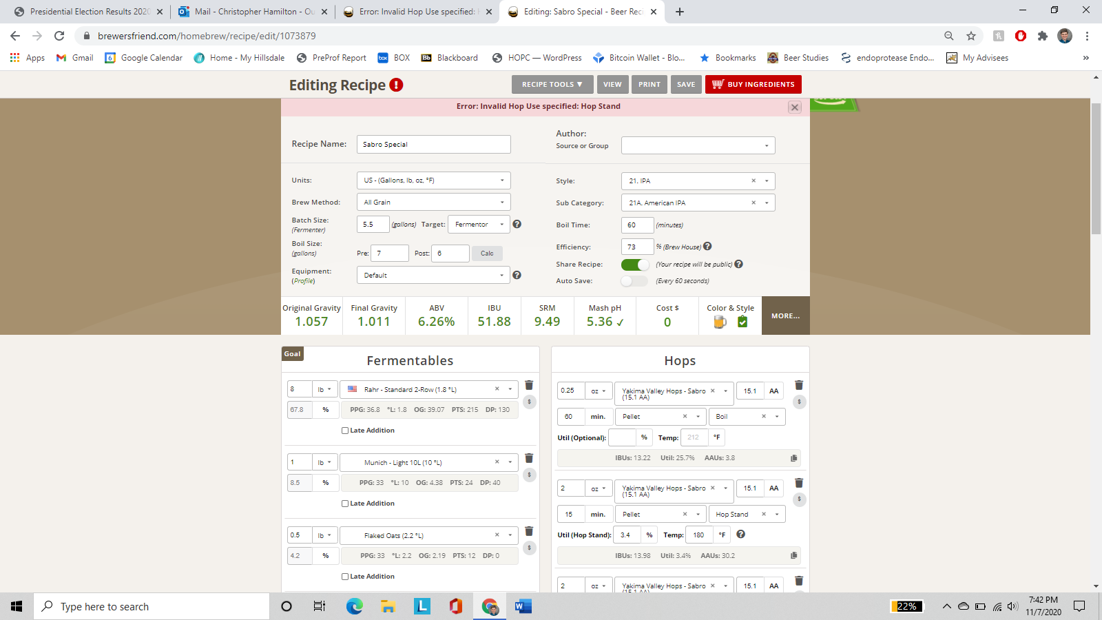Click the Buy Ingredients button
Image resolution: width=1102 pixels, height=620 pixels.
753,85
